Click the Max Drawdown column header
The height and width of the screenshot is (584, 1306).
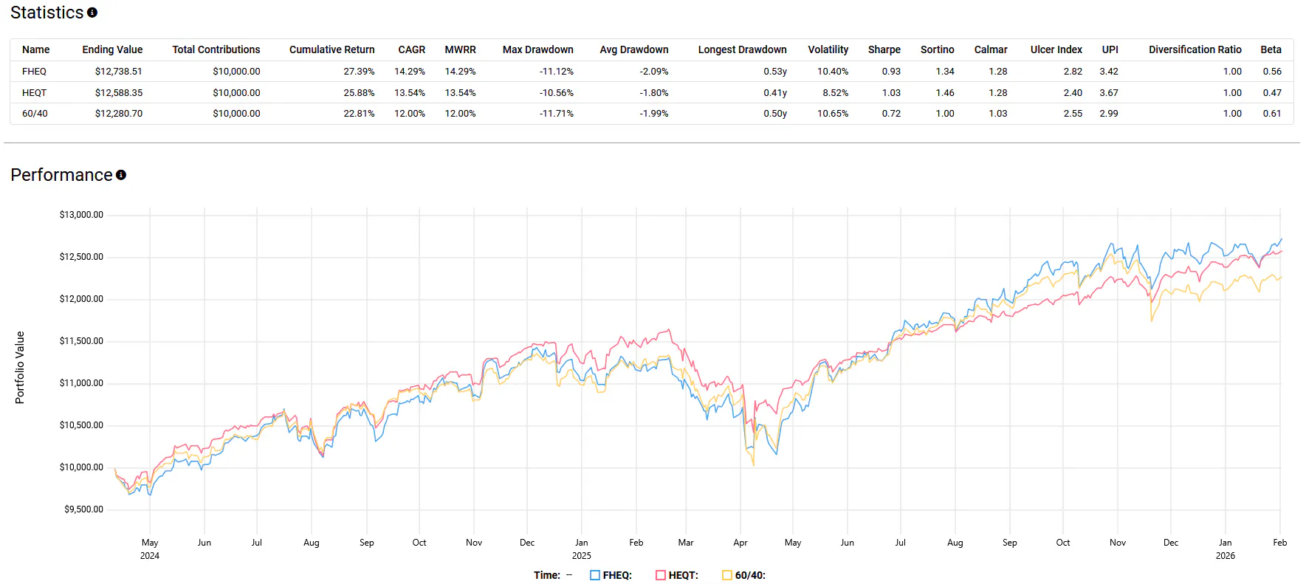click(538, 49)
